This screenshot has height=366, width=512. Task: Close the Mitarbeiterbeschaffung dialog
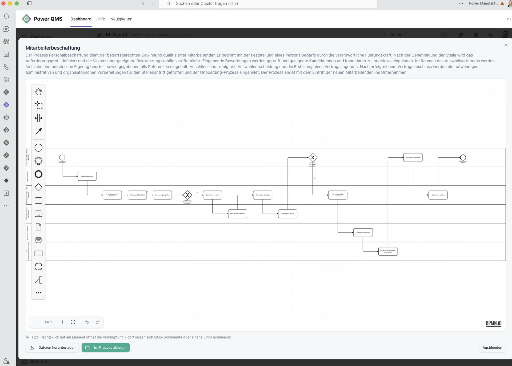pos(506,45)
